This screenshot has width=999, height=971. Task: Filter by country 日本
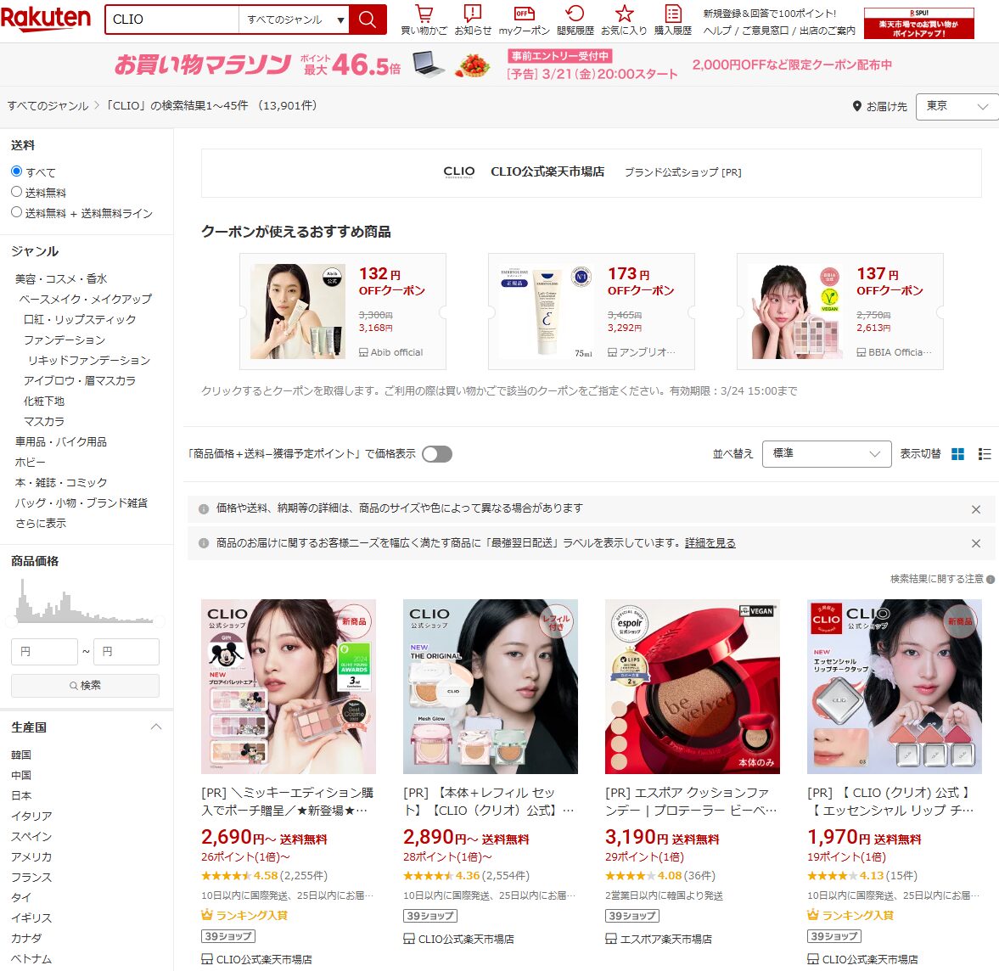(21, 795)
